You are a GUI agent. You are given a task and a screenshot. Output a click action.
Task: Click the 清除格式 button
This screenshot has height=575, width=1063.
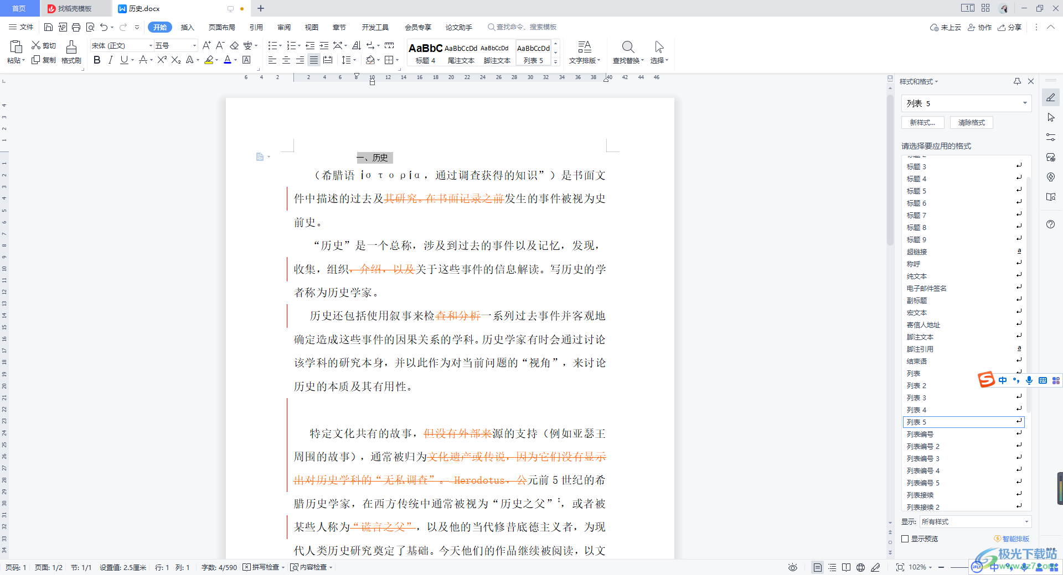pyautogui.click(x=972, y=123)
